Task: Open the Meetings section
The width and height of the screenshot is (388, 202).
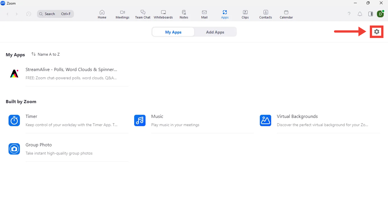Action: [x=123, y=14]
